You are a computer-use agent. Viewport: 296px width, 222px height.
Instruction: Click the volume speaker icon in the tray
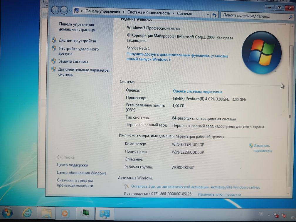[284, 215]
